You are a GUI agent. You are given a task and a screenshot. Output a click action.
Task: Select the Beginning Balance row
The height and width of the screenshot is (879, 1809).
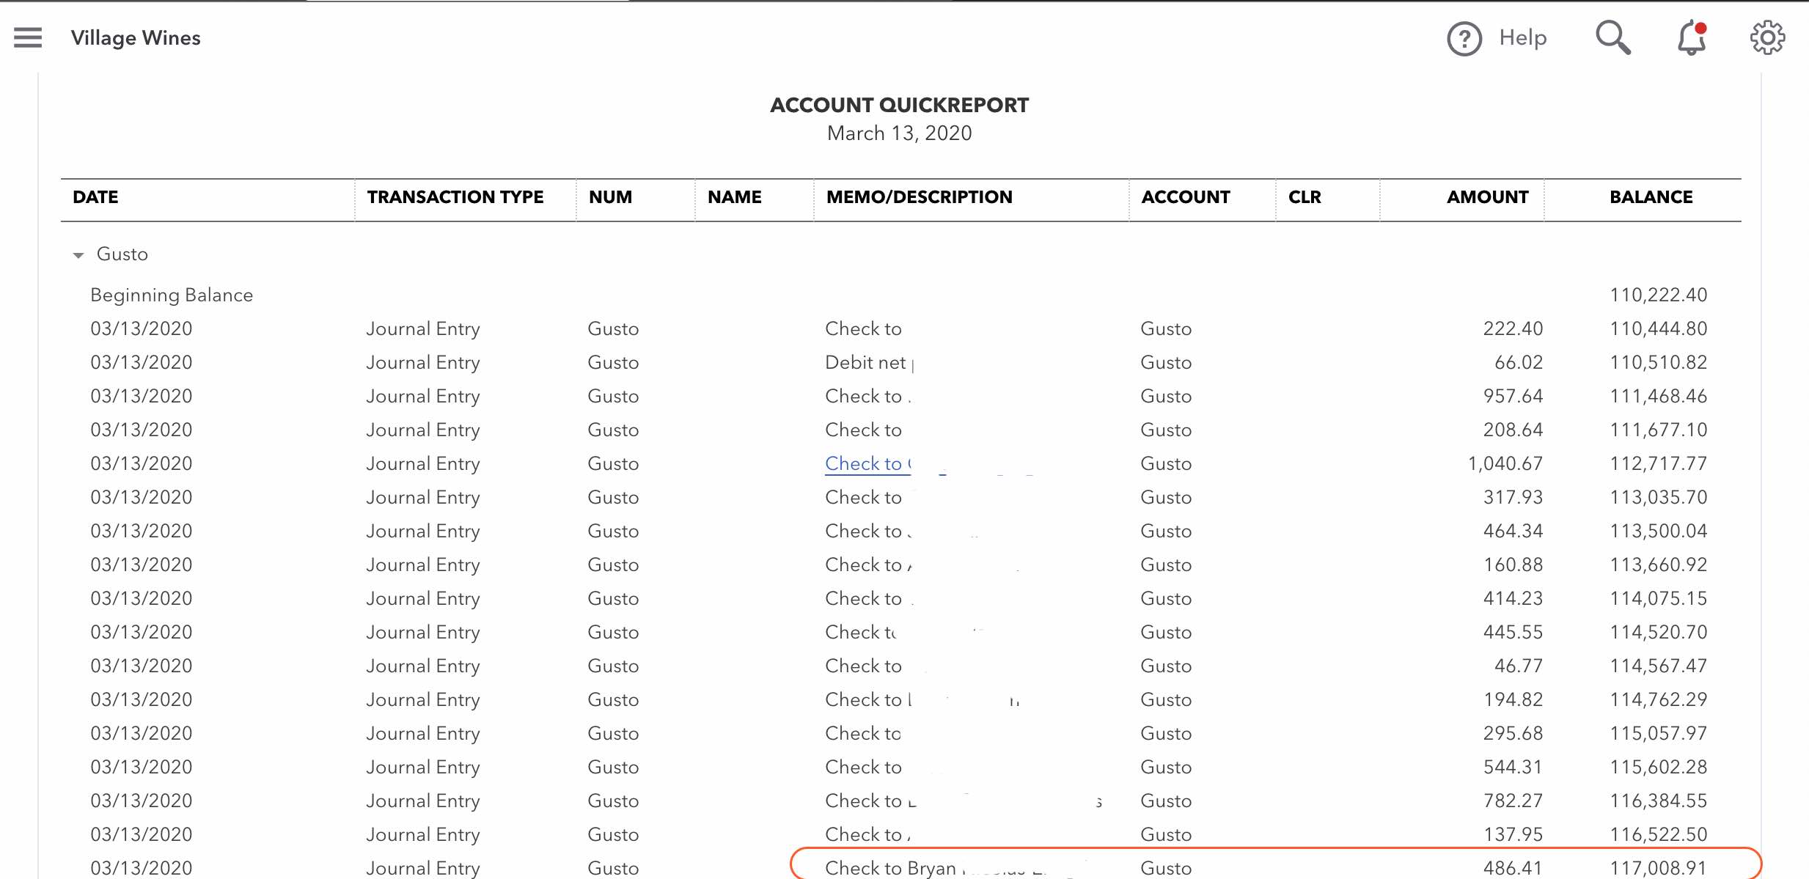(171, 295)
